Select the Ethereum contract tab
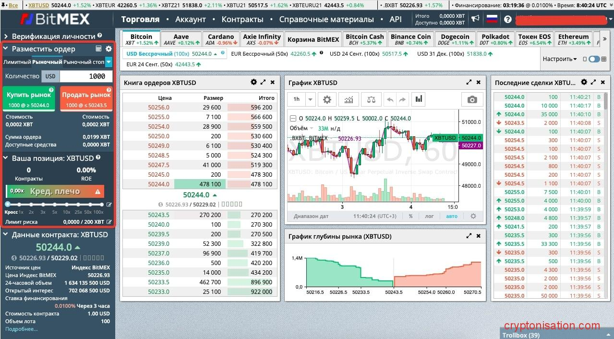614x339 pixels. (x=573, y=39)
